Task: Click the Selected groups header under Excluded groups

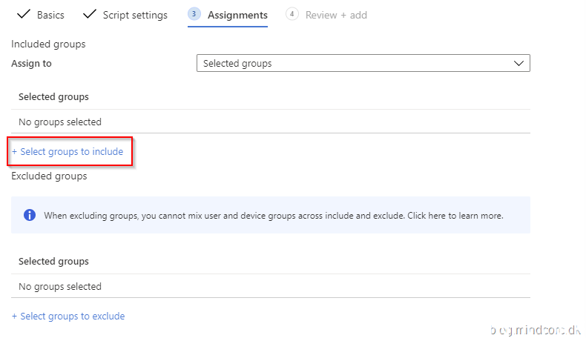Action: [53, 262]
